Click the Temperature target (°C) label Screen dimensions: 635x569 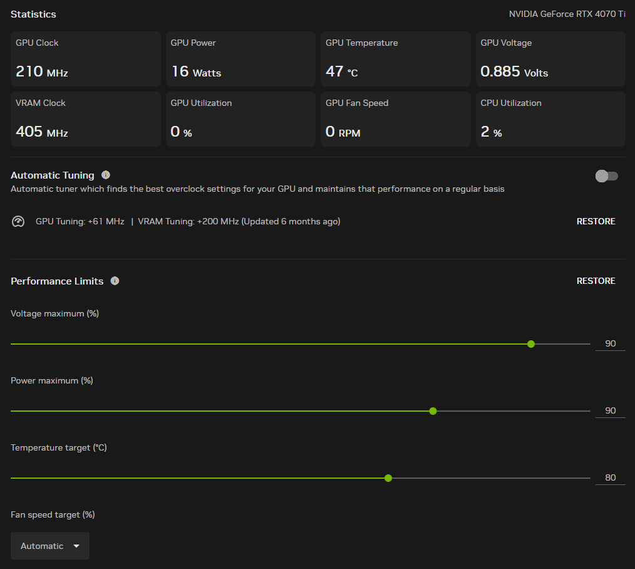[x=59, y=447]
